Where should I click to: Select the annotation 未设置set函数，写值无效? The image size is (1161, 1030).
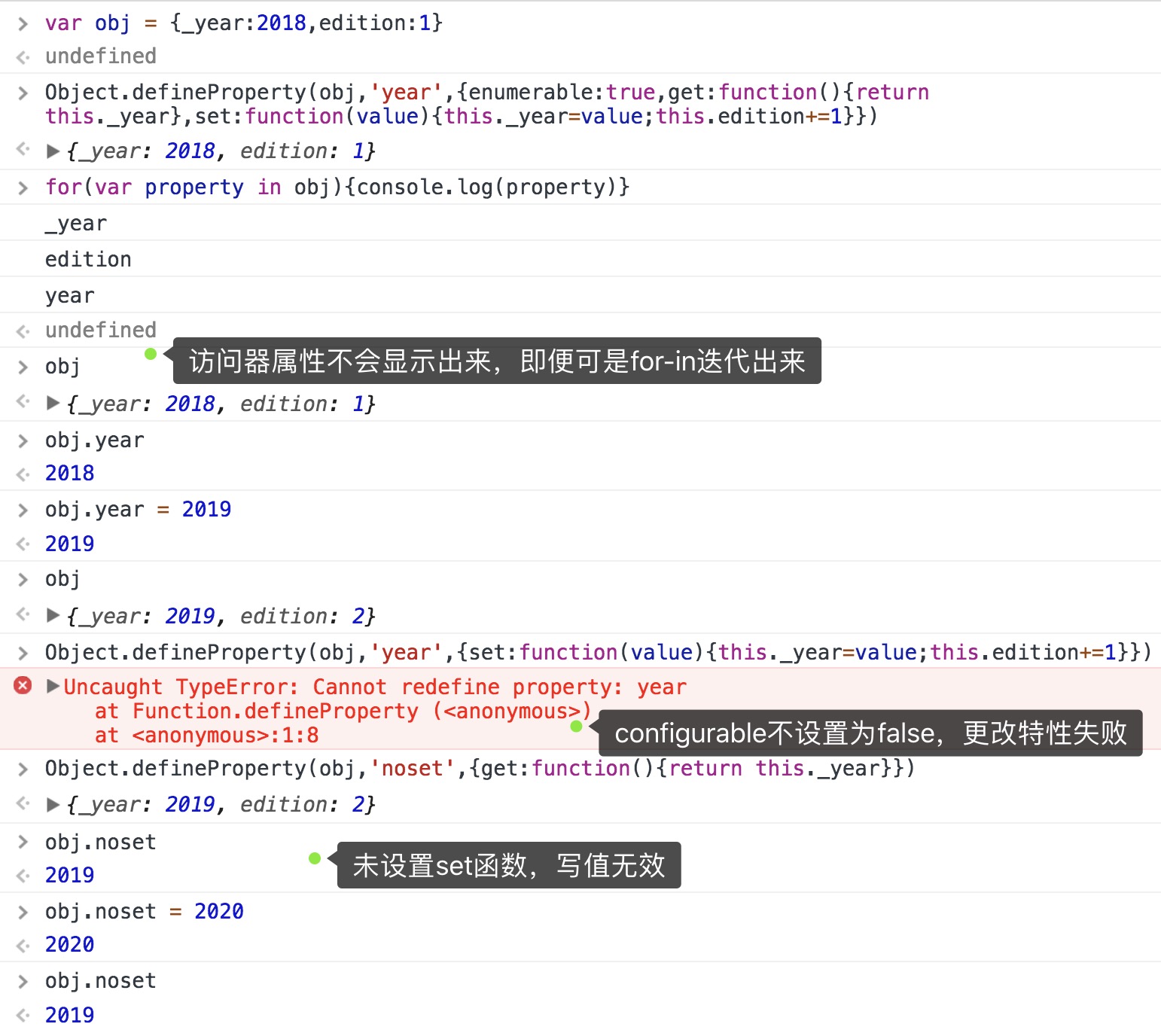coord(509,865)
